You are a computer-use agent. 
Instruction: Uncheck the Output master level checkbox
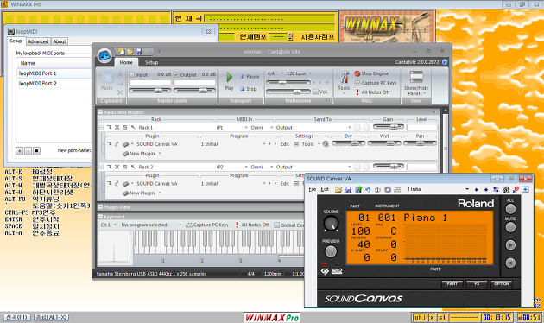click(176, 74)
